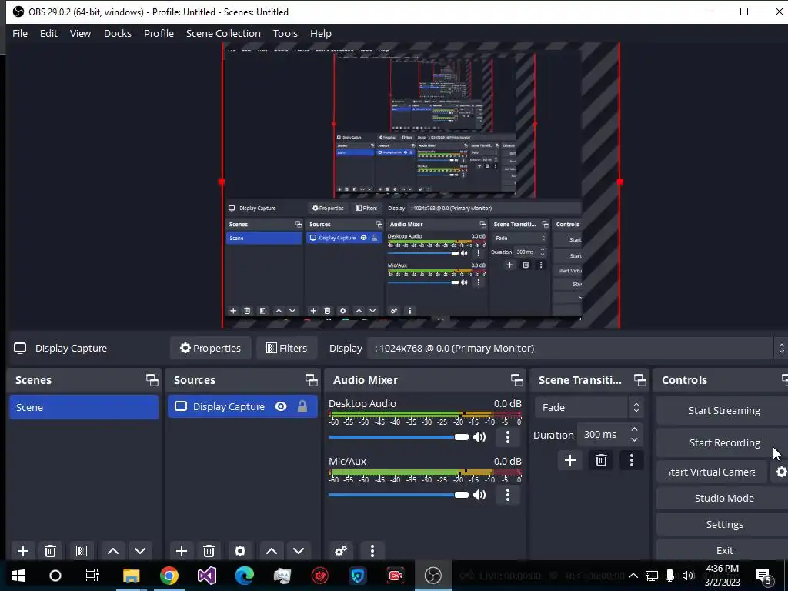Viewport: 788px width, 591px height.
Task: Open scene filters icon in Scenes panel
Action: tap(82, 551)
